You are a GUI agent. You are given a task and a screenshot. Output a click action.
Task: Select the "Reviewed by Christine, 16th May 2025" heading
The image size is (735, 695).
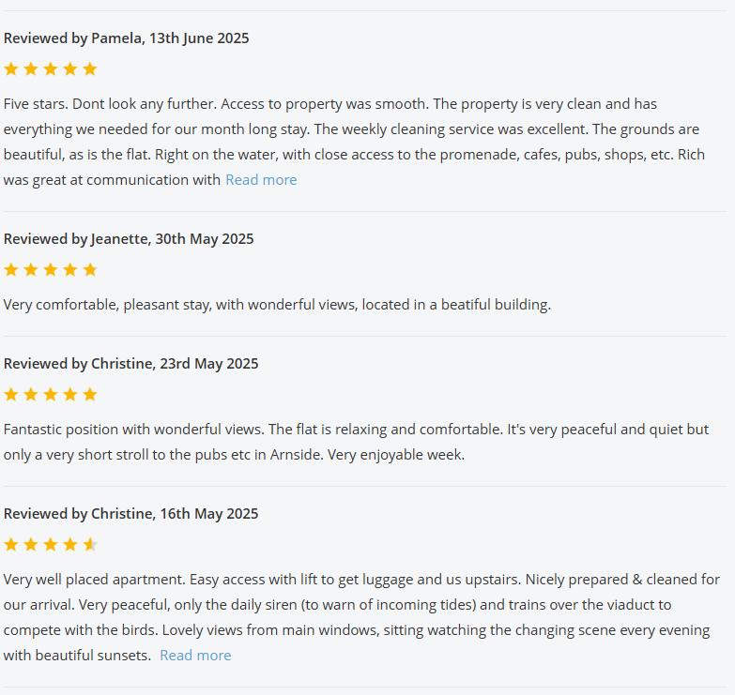(x=130, y=514)
